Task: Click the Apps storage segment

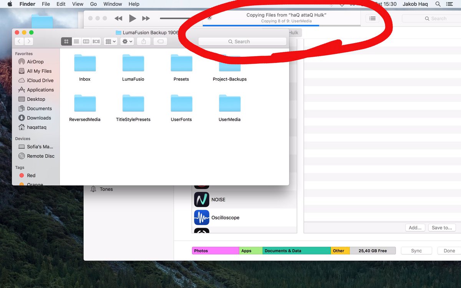Action: click(251, 251)
